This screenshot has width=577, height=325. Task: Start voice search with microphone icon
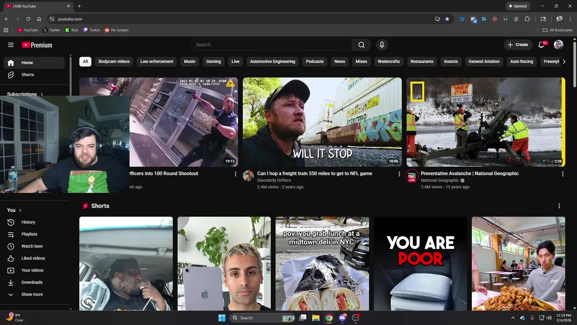[382, 45]
